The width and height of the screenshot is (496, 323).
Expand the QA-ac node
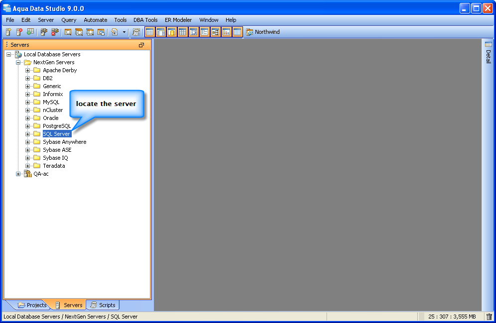pyautogui.click(x=18, y=174)
